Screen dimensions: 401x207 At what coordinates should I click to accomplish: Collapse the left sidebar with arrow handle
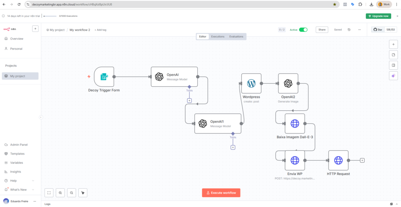pyautogui.click(x=41, y=117)
